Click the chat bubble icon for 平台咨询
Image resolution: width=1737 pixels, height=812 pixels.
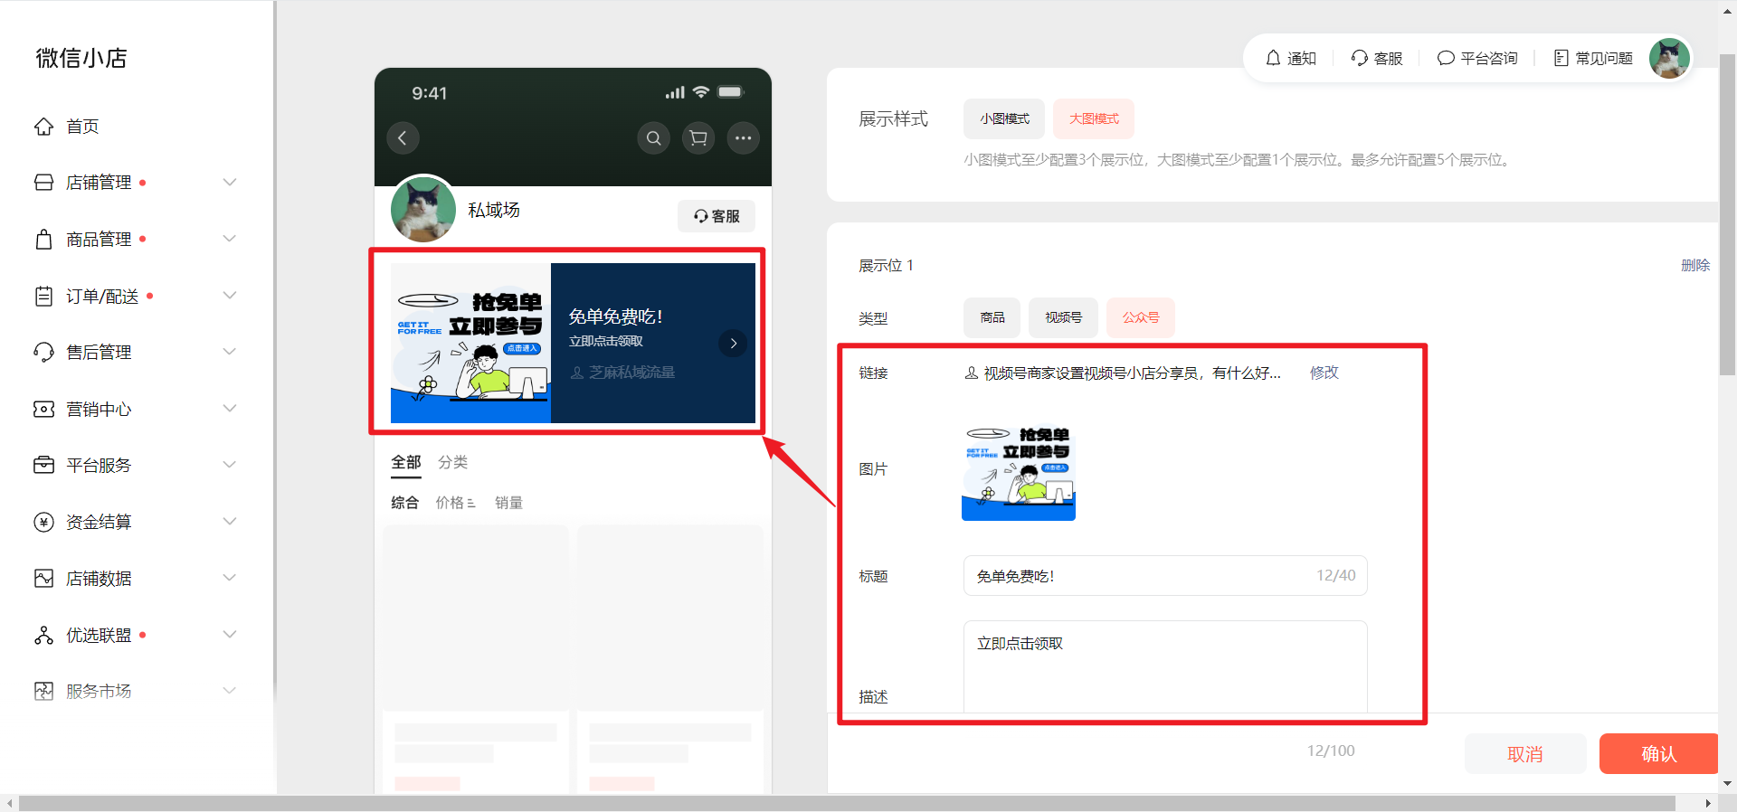click(x=1446, y=58)
